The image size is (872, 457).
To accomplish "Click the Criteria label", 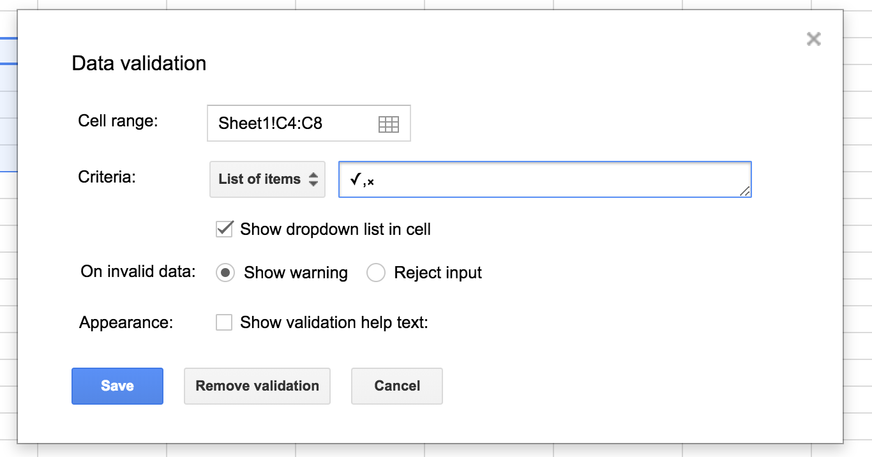I will click(x=107, y=177).
